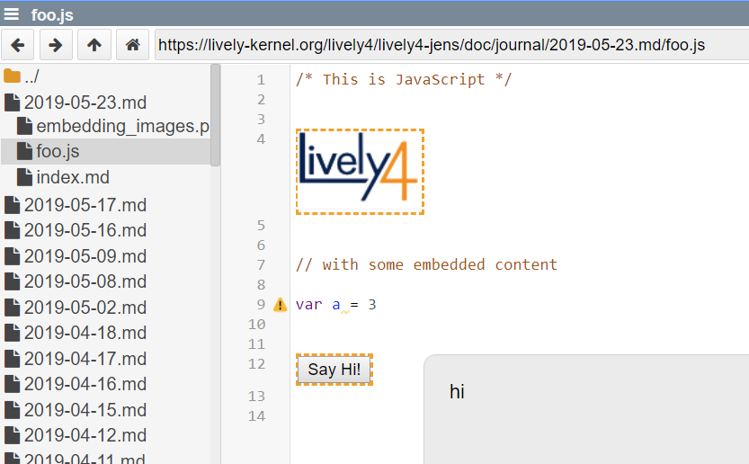Click the warning icon on line 9
The width and height of the screenshot is (749, 464).
(280, 305)
